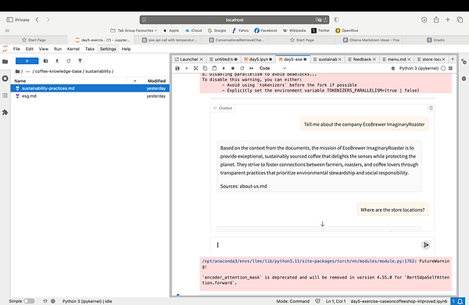469x305 pixels.
Task: Close the Launcher tab
Action: pyautogui.click(x=202, y=59)
